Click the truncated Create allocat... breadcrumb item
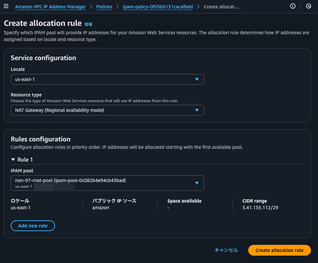 click(x=221, y=7)
